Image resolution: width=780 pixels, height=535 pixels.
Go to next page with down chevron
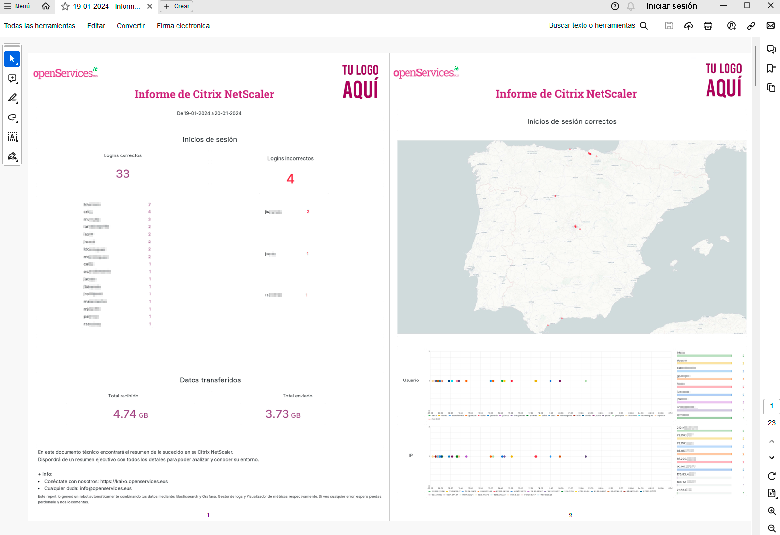(772, 458)
